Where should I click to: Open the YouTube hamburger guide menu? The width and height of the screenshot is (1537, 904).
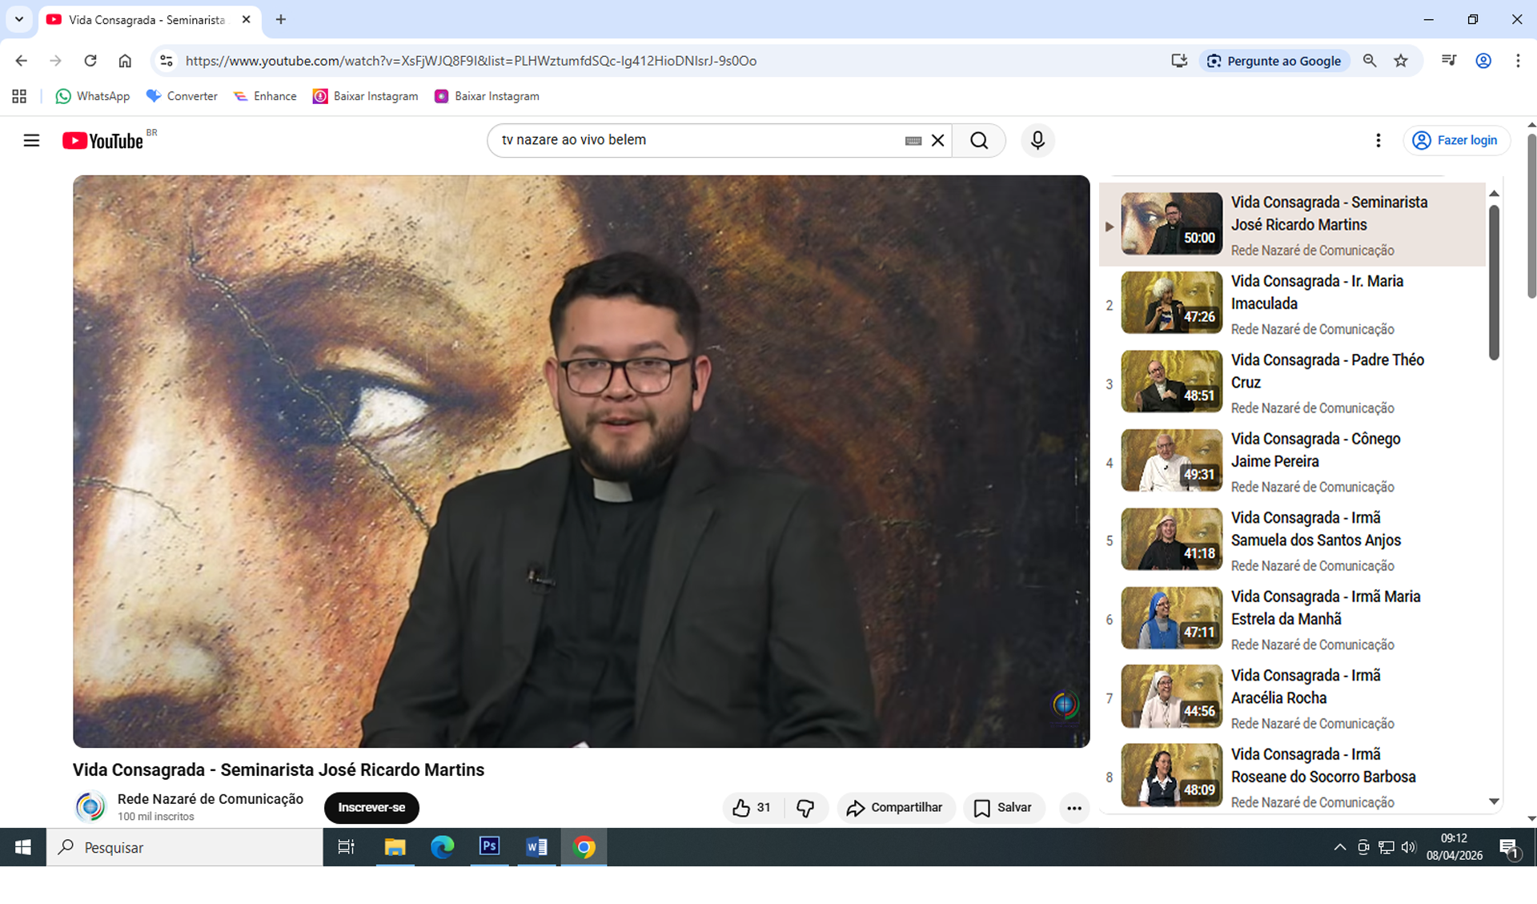point(31,141)
